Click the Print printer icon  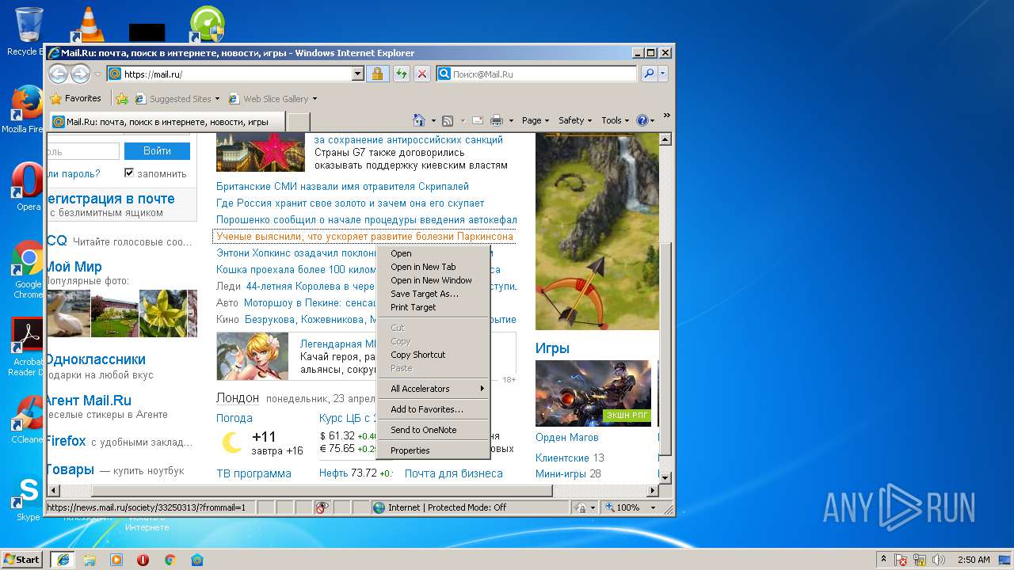click(497, 120)
